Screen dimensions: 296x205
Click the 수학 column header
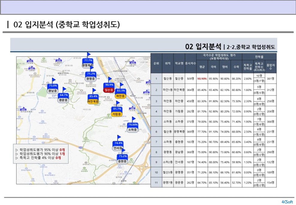(236, 67)
